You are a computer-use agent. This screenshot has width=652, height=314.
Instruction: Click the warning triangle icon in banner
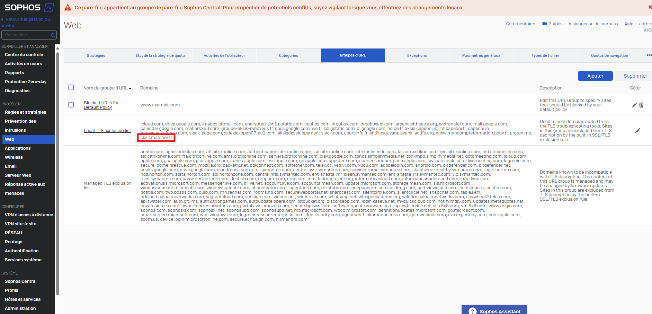click(68, 8)
